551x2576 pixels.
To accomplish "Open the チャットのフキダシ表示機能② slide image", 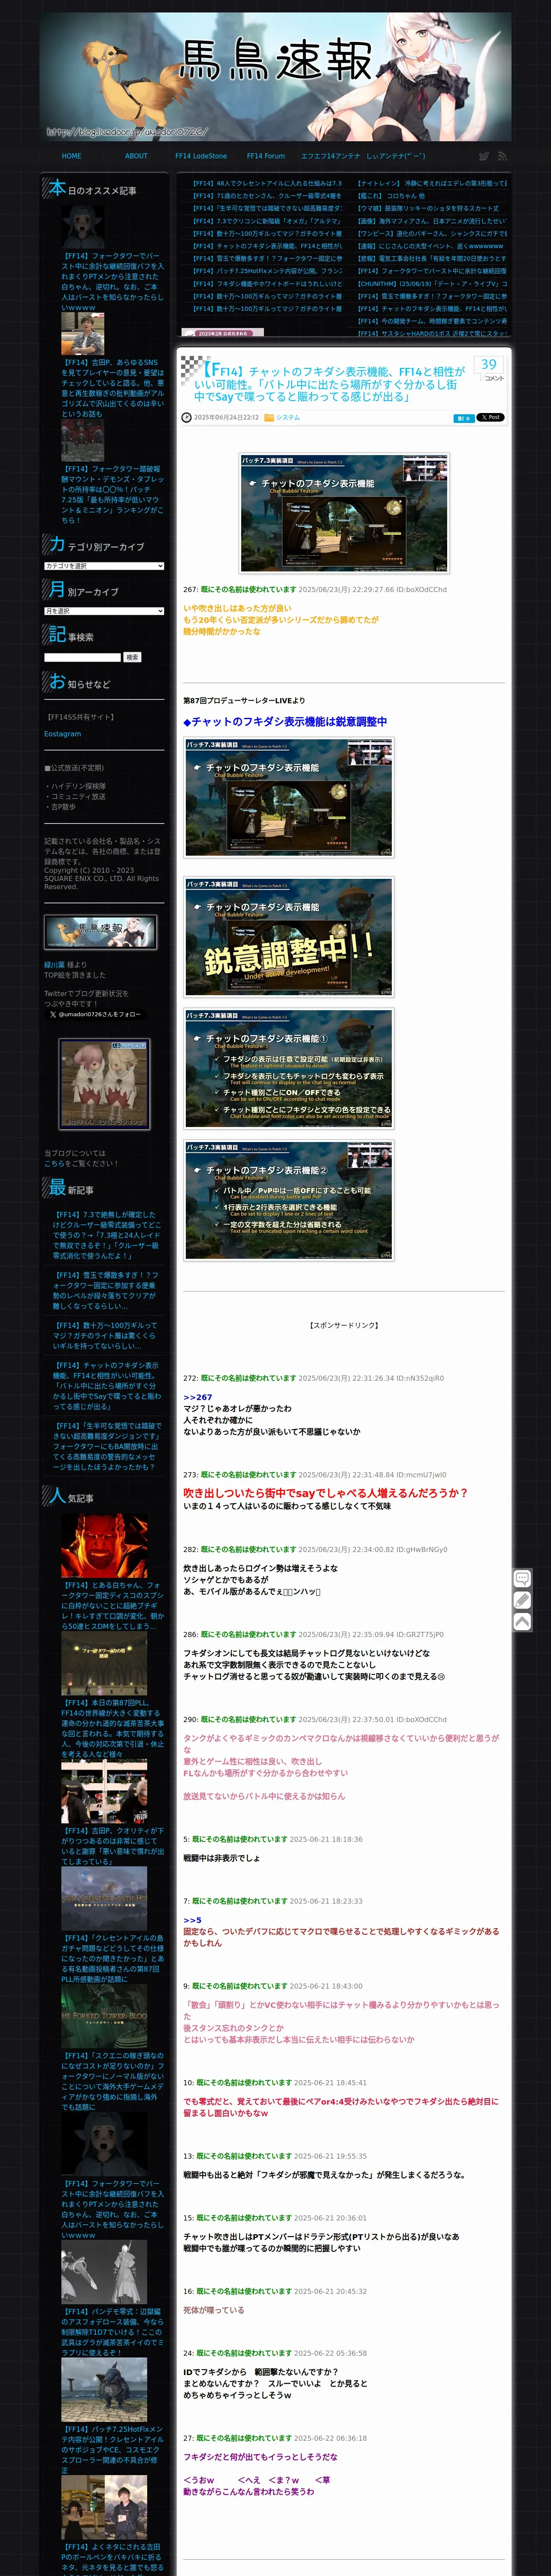I will click(289, 1200).
